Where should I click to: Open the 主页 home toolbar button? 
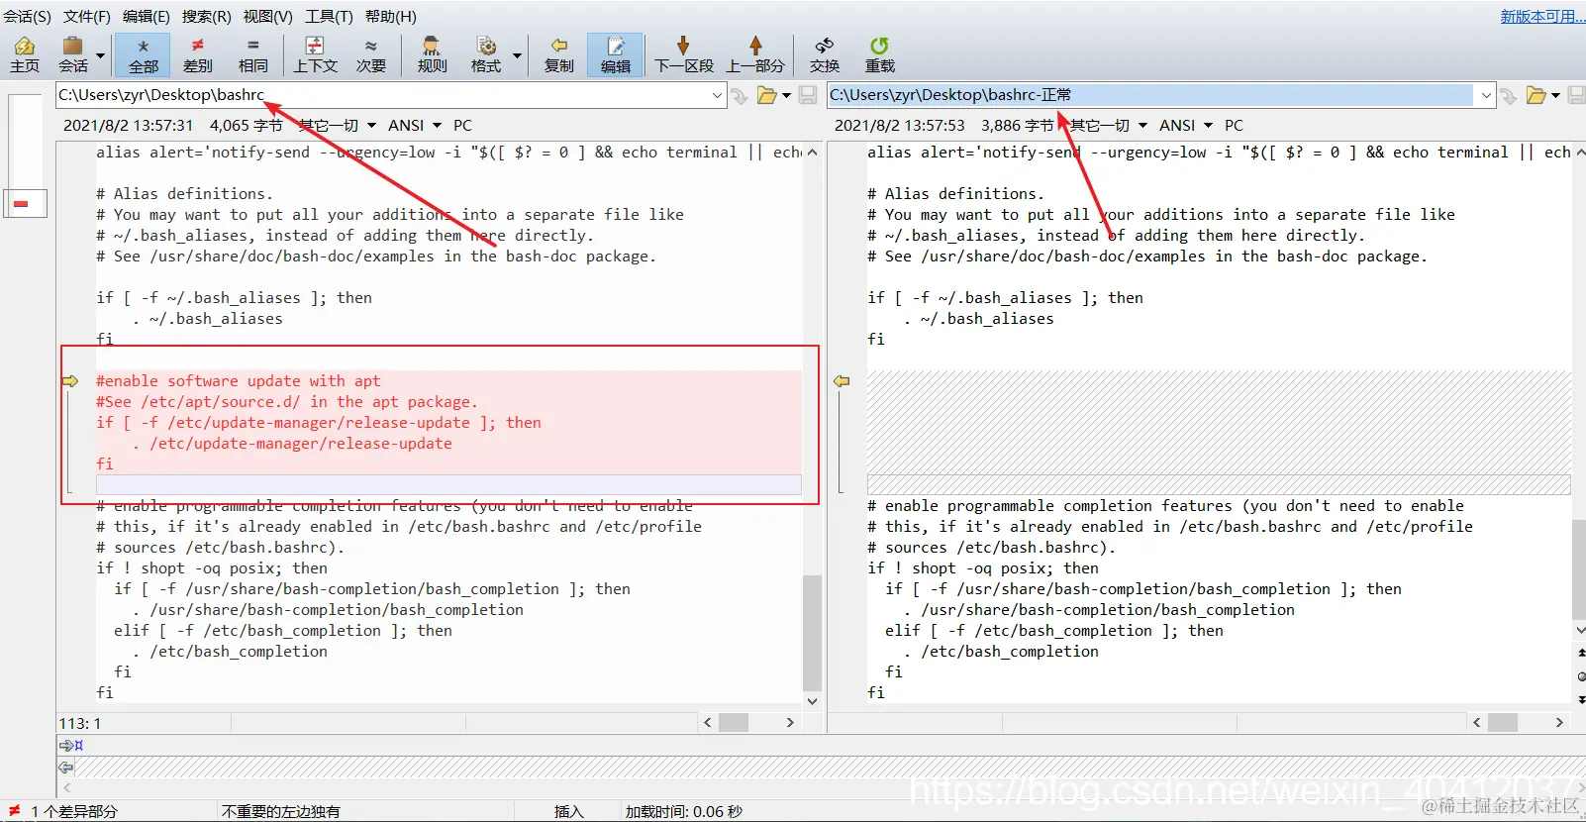[x=25, y=55]
